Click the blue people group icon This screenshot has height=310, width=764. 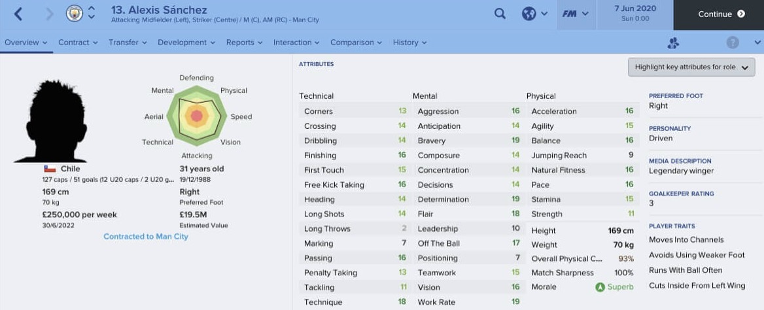pyautogui.click(x=673, y=43)
